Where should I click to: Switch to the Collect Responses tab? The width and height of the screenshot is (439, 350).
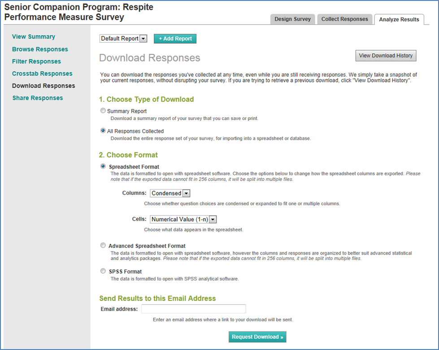tap(345, 19)
